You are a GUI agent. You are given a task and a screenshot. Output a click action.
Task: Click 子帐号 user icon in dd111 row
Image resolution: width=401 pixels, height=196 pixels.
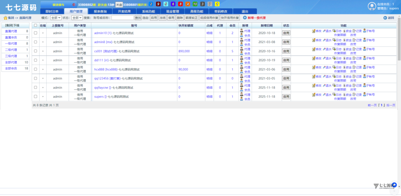tap(365, 58)
